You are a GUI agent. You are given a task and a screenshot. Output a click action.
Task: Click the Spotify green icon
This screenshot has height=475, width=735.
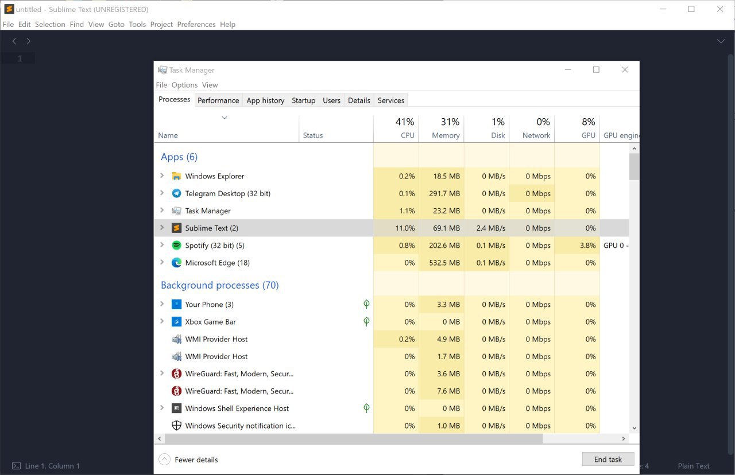pos(176,246)
